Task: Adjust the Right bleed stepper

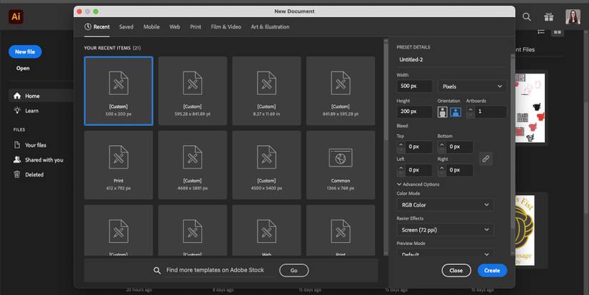Action: click(x=442, y=170)
